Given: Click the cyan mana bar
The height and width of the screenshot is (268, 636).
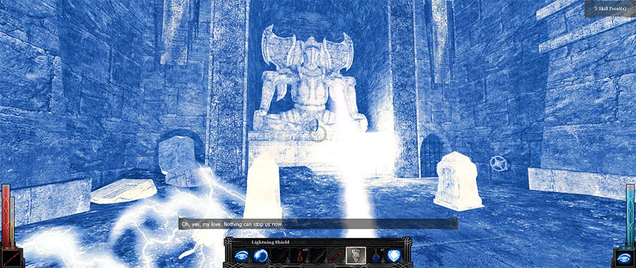Looking at the screenshot, I should click(x=629, y=215).
